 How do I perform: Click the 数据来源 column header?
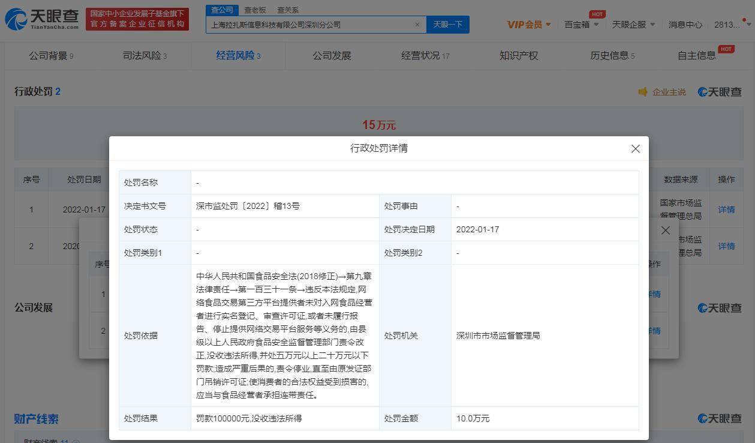pos(681,179)
